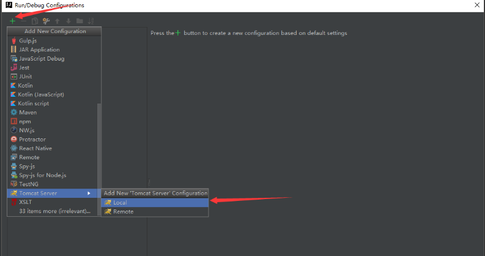Click the Maven gear icon
The image size is (485, 256).
coord(13,112)
